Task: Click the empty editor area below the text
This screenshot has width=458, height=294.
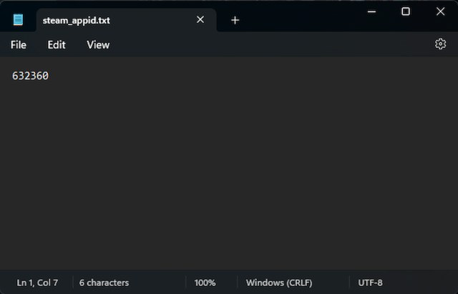Action: pos(229,179)
